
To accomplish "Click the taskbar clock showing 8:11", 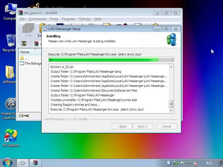I will click(x=209, y=163).
